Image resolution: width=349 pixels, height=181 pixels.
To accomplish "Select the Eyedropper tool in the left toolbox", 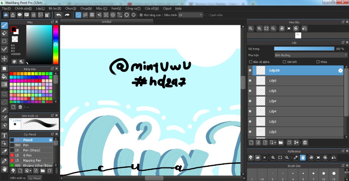I will point(4,161).
